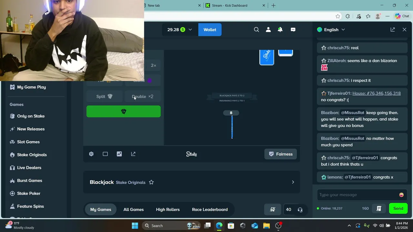Open the blackjack game settings gear
Viewport: 413px width, 232px height.
coord(91,154)
